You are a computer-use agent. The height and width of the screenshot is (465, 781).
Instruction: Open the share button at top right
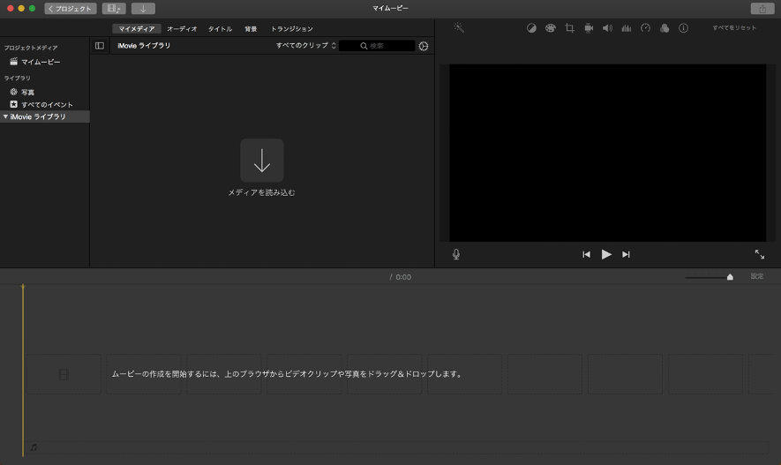[x=762, y=9]
